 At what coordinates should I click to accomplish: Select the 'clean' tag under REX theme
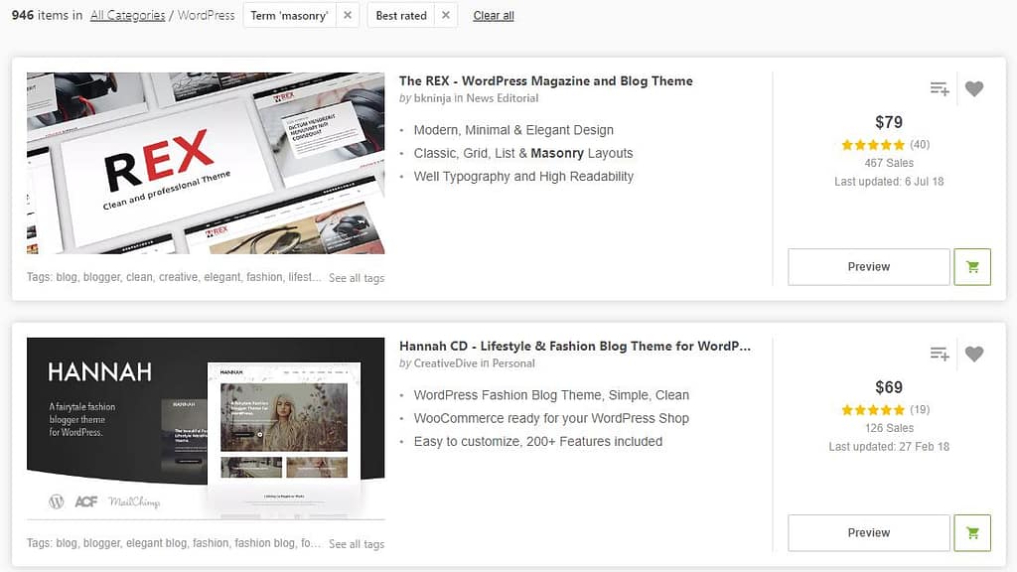[x=139, y=277]
